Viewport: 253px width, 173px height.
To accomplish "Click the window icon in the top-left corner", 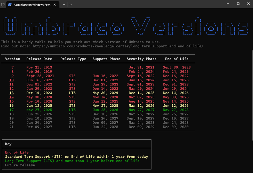I will 3,4.
